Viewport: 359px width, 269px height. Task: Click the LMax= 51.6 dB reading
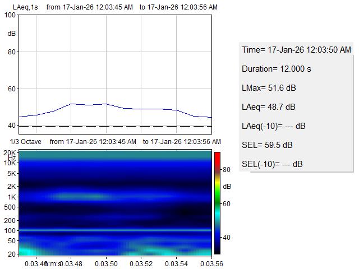pyautogui.click(x=269, y=88)
